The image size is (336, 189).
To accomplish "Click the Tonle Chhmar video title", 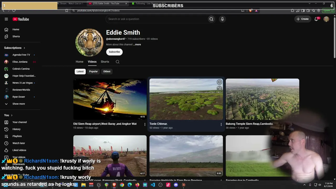I will 159,124.
